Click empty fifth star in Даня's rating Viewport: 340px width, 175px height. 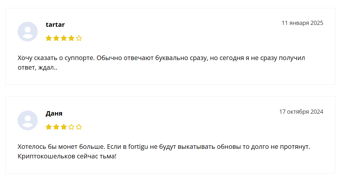click(x=79, y=127)
